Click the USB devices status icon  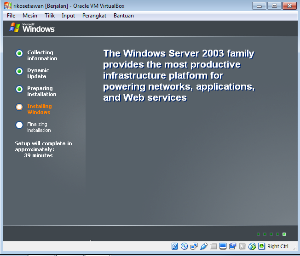tap(203, 246)
